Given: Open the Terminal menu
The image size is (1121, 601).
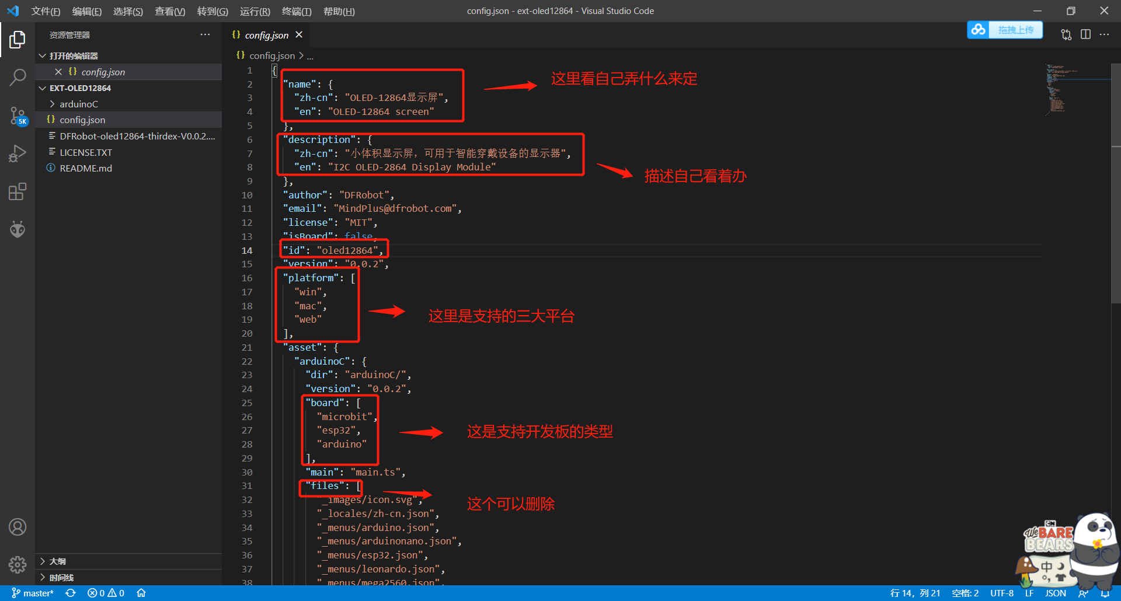Looking at the screenshot, I should 297,11.
